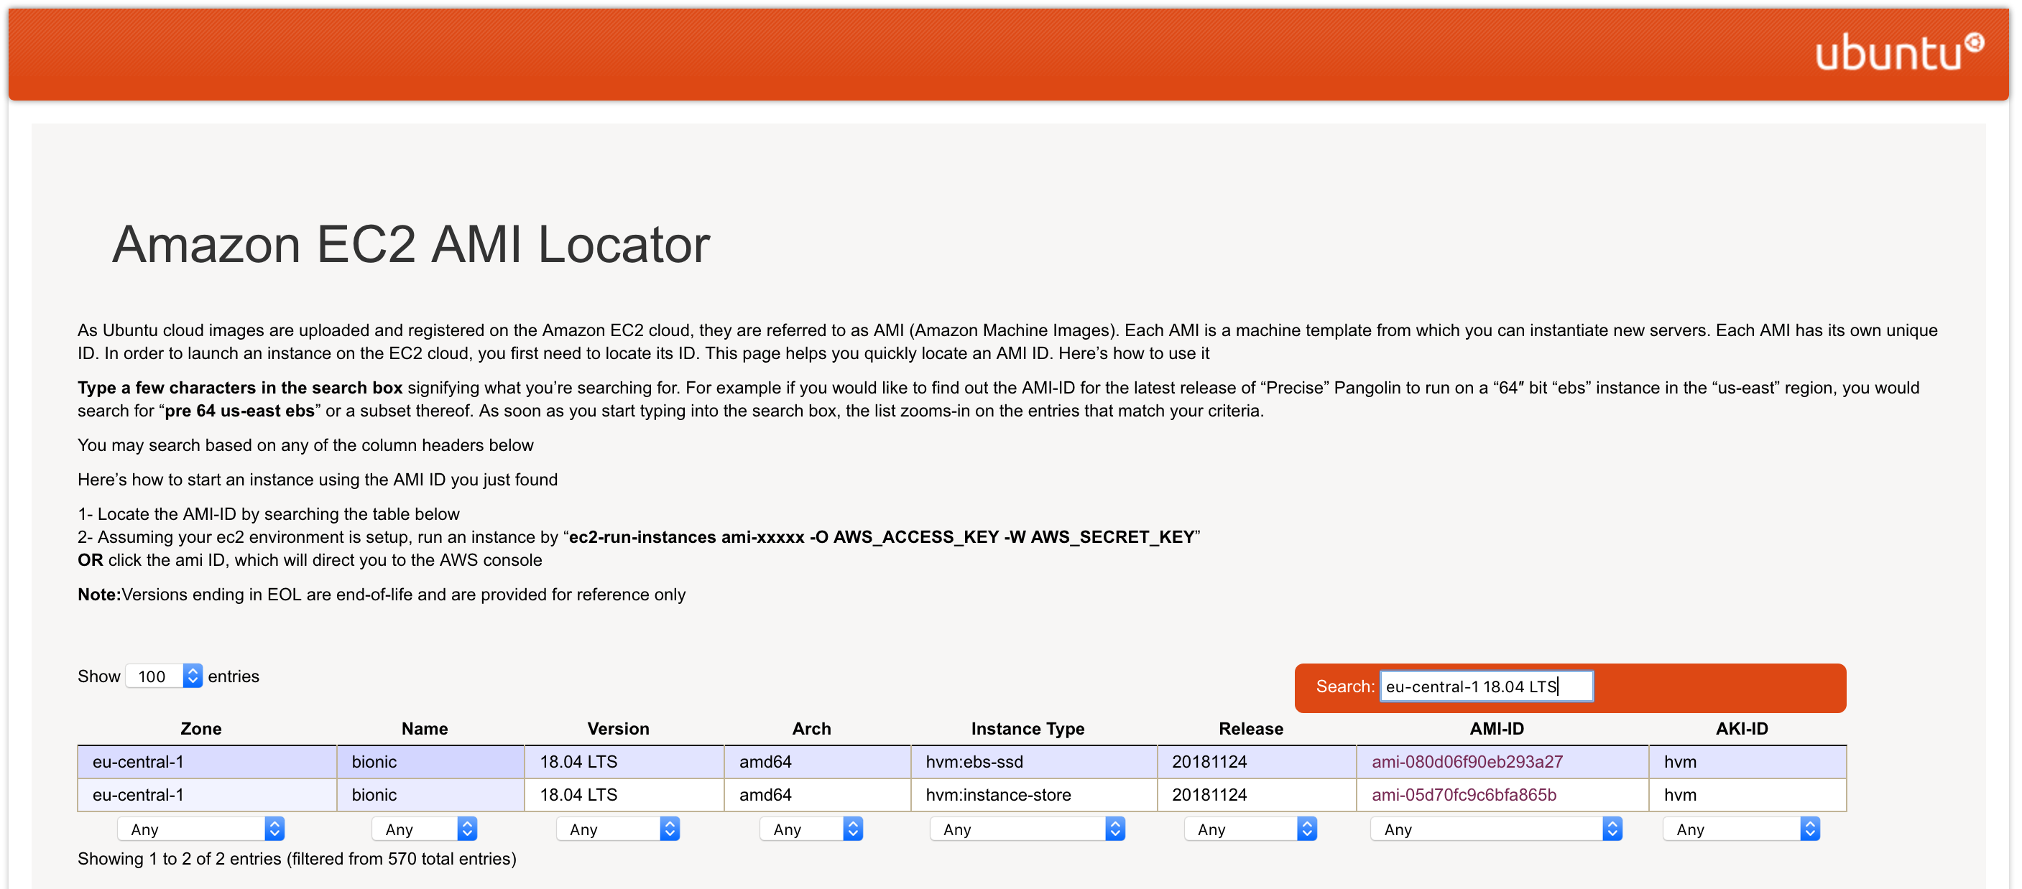
Task: Expand the Release filter Any dropdown
Action: (x=1250, y=829)
